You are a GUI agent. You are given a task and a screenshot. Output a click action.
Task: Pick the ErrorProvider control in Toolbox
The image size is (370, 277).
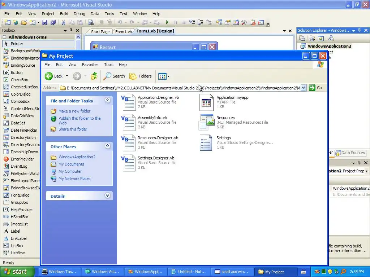coord(22,159)
